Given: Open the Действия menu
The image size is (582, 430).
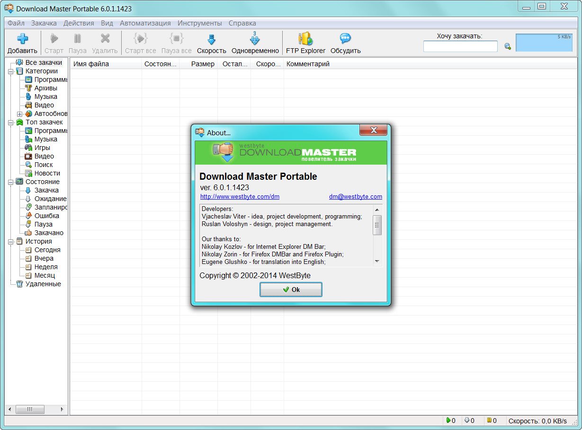Looking at the screenshot, I should coord(79,23).
